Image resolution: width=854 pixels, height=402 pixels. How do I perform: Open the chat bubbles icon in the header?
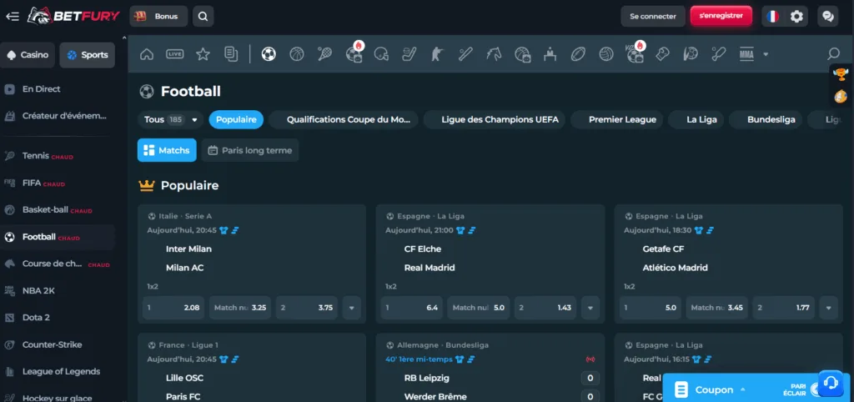coord(828,17)
